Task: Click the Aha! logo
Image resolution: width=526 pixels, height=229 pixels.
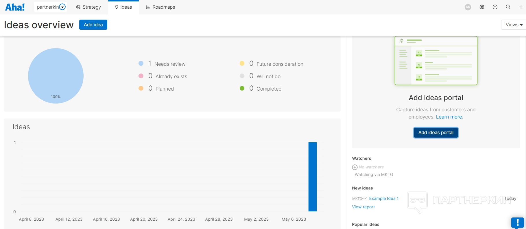Action: (x=15, y=7)
